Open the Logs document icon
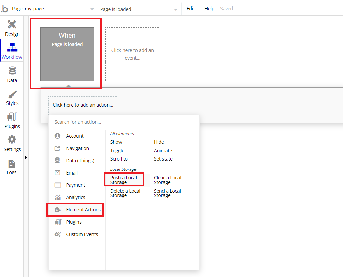Viewport: 343px width, 277px height. click(12, 164)
